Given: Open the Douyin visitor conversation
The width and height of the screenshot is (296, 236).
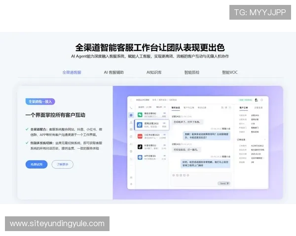Looking at the screenshot, I should coord(152,147).
